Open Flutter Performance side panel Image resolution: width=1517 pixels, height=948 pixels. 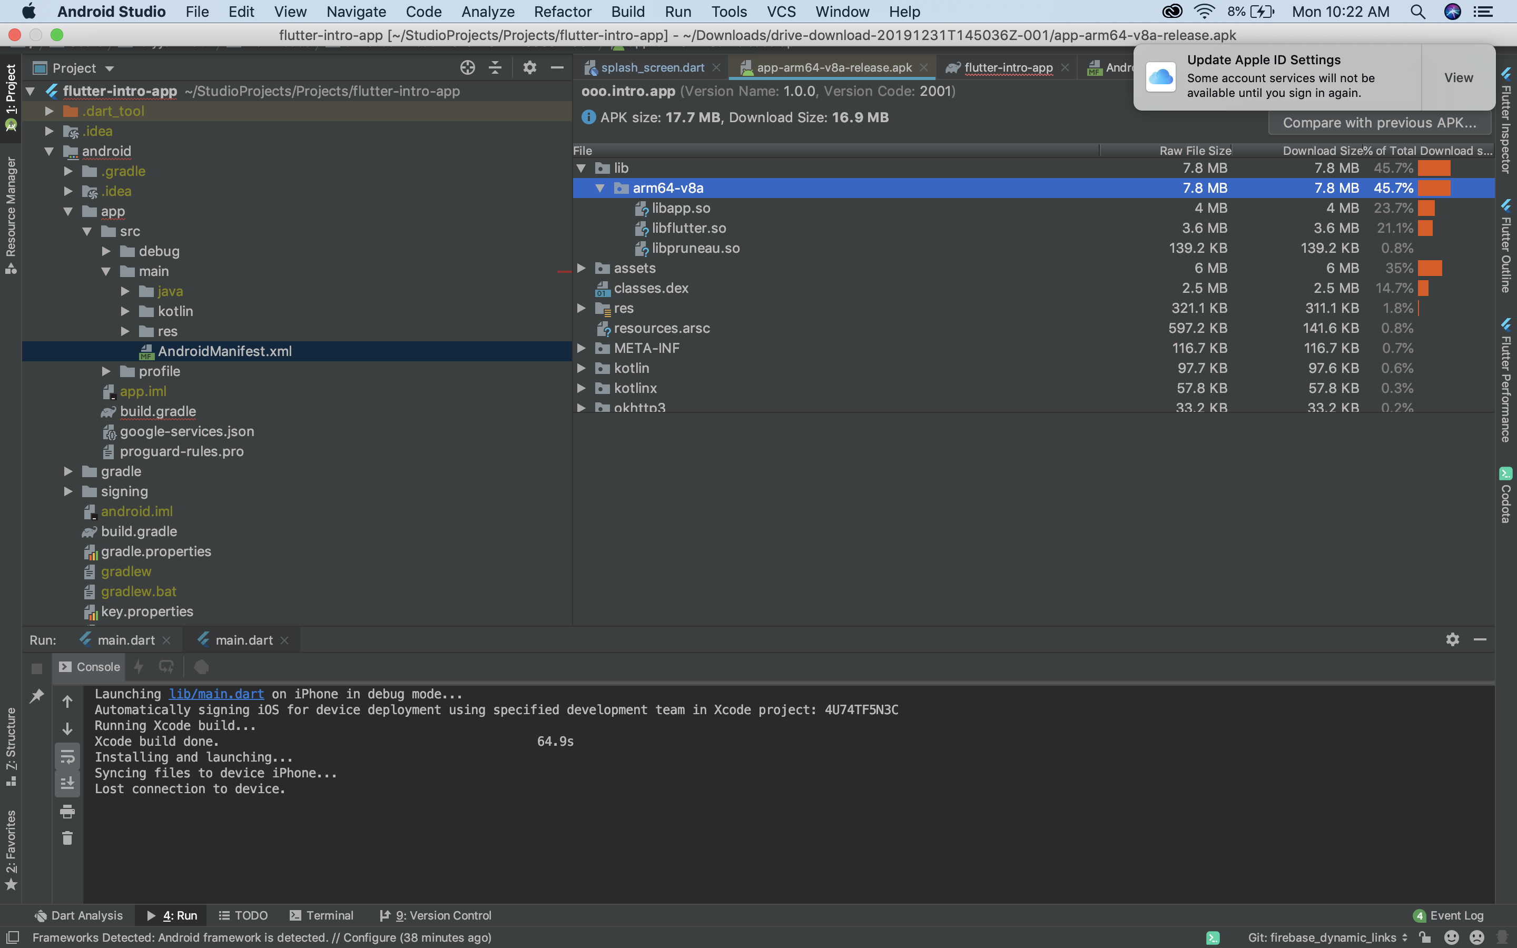click(1506, 380)
